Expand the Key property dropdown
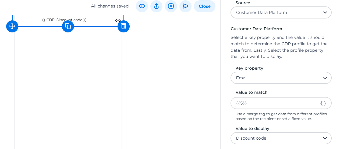The height and width of the screenshot is (149, 340). 281,78
